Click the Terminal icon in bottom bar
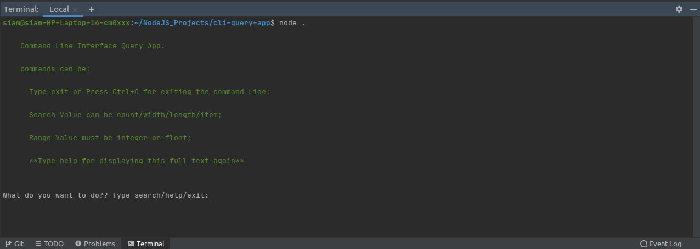The image size is (700, 249). point(131,244)
